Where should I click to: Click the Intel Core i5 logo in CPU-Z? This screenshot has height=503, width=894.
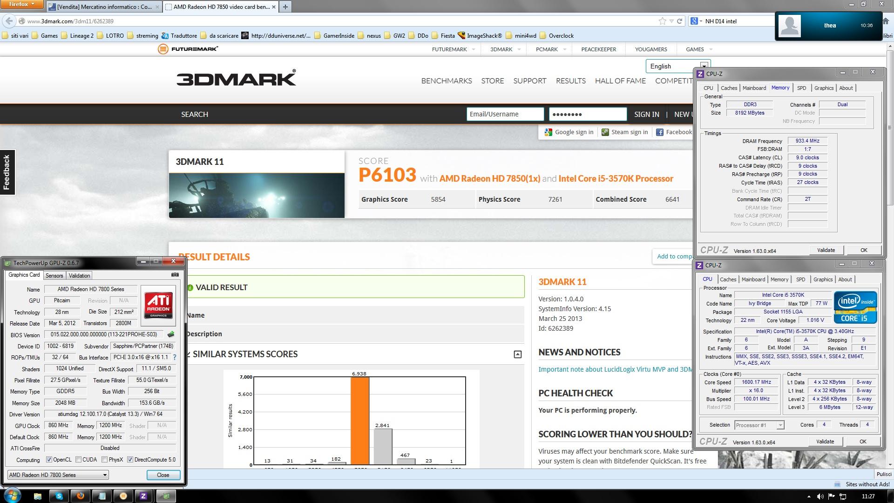pos(855,307)
